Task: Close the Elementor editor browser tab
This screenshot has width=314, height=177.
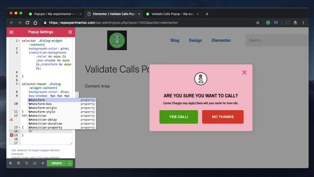Action: click(139, 14)
